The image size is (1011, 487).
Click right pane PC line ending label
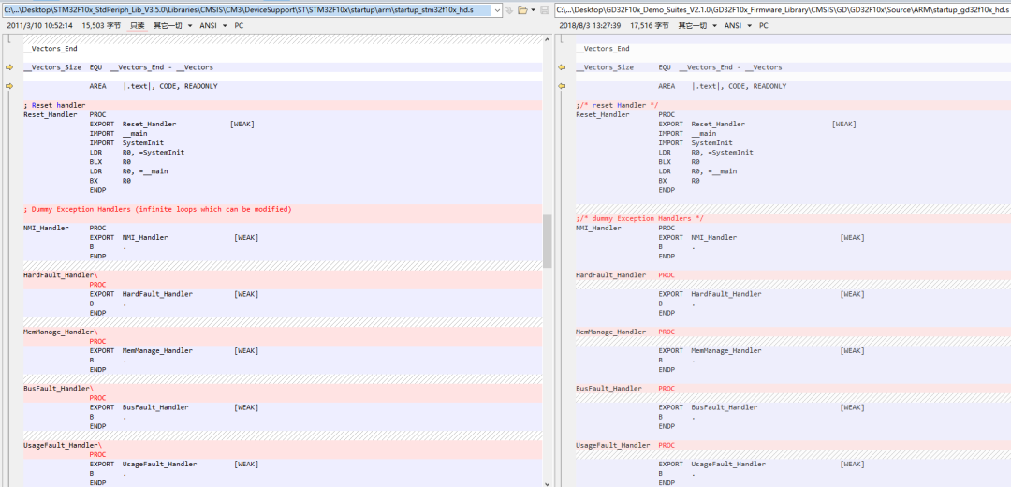[764, 26]
